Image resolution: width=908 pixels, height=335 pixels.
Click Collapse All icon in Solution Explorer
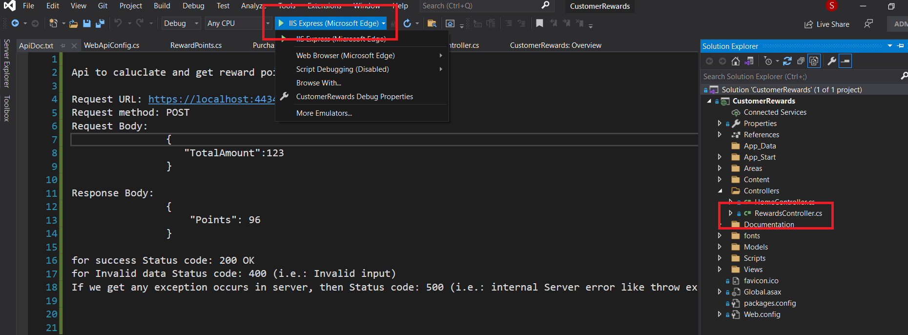801,61
